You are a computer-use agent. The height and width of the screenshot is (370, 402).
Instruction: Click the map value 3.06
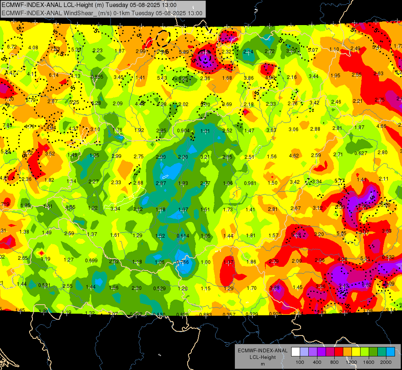tap(294, 129)
